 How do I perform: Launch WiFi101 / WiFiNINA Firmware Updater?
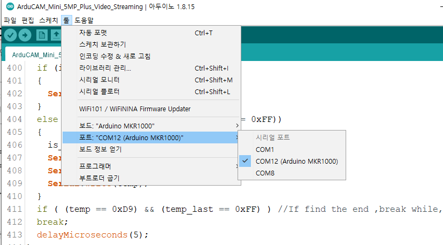(x=151, y=109)
